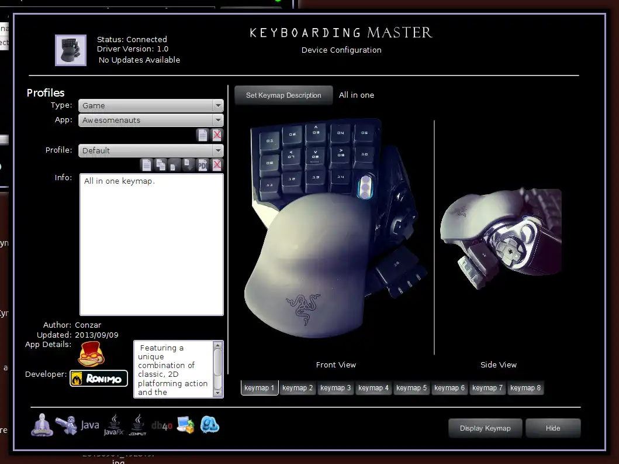Switch to keymap 2 tab

298,388
